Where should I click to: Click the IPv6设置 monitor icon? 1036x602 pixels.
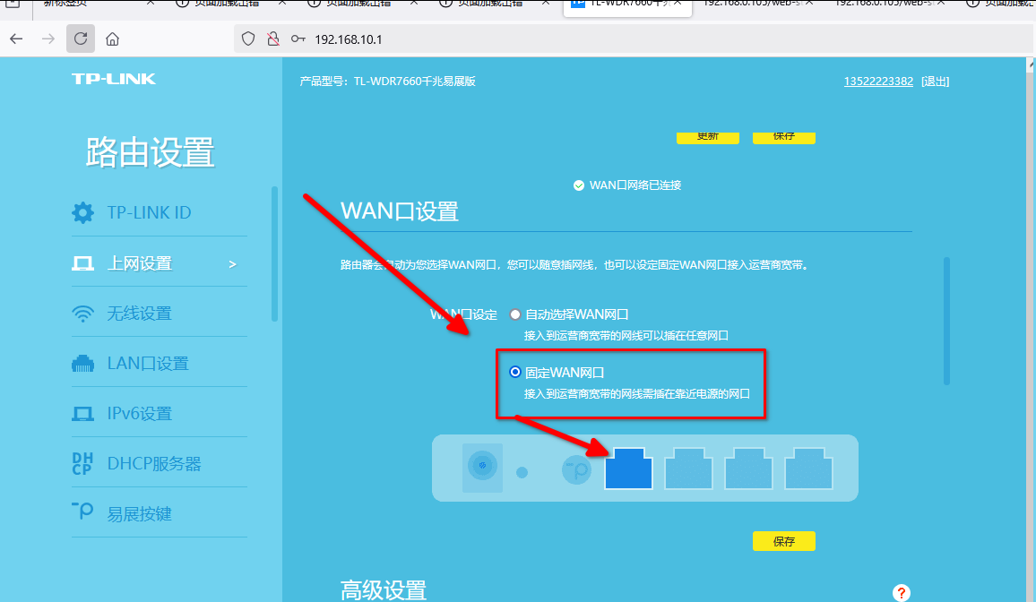82,414
